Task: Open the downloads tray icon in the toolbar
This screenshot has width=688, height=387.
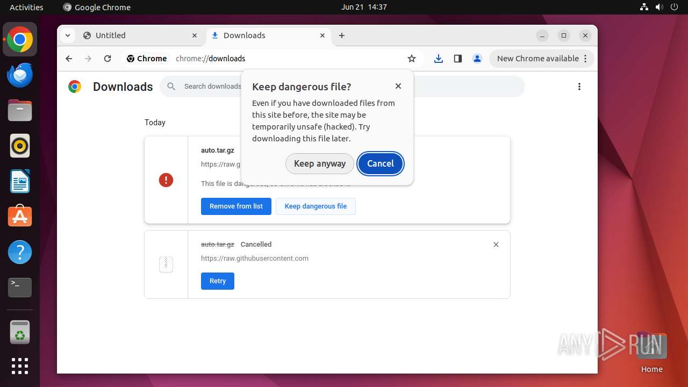Action: pos(439,59)
